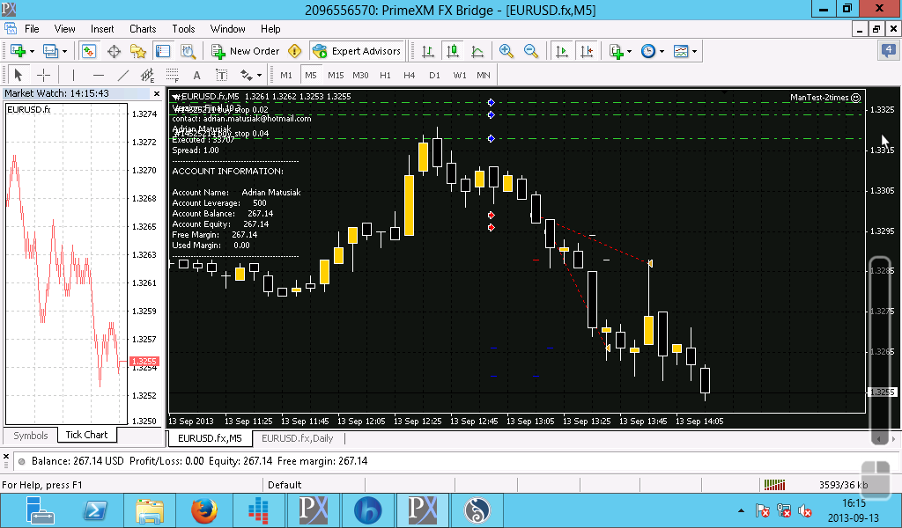Open the Indicators list dropdown
The height and width of the screenshot is (528, 902).
pos(629,51)
